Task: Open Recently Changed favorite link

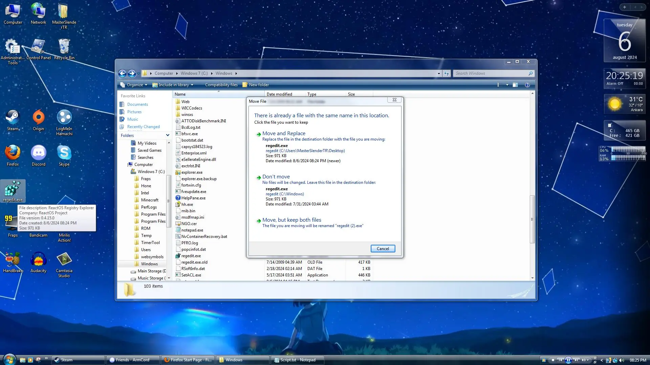Action: [144, 127]
